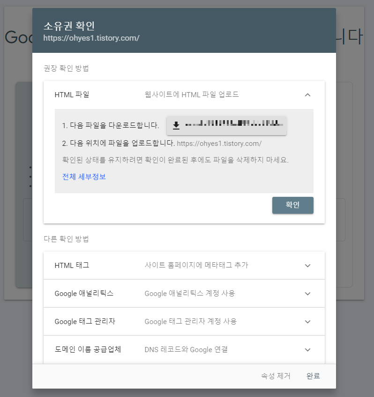The height and width of the screenshot is (397, 374).
Task: Expand the HTML 태그 chevron
Action: pyautogui.click(x=307, y=266)
